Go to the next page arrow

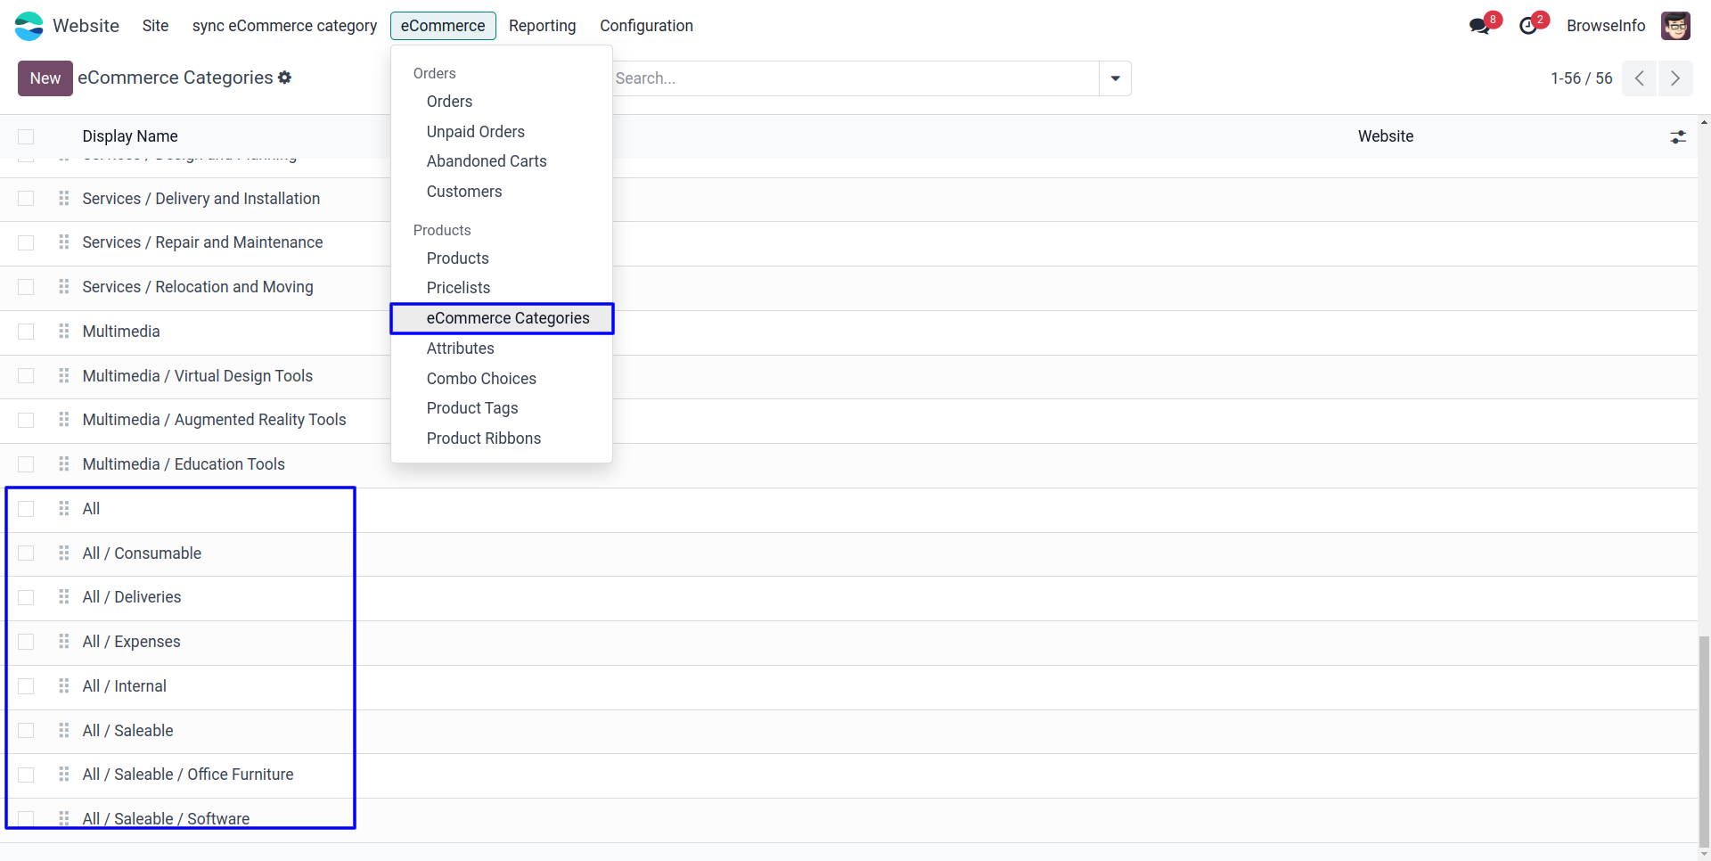pyautogui.click(x=1675, y=78)
